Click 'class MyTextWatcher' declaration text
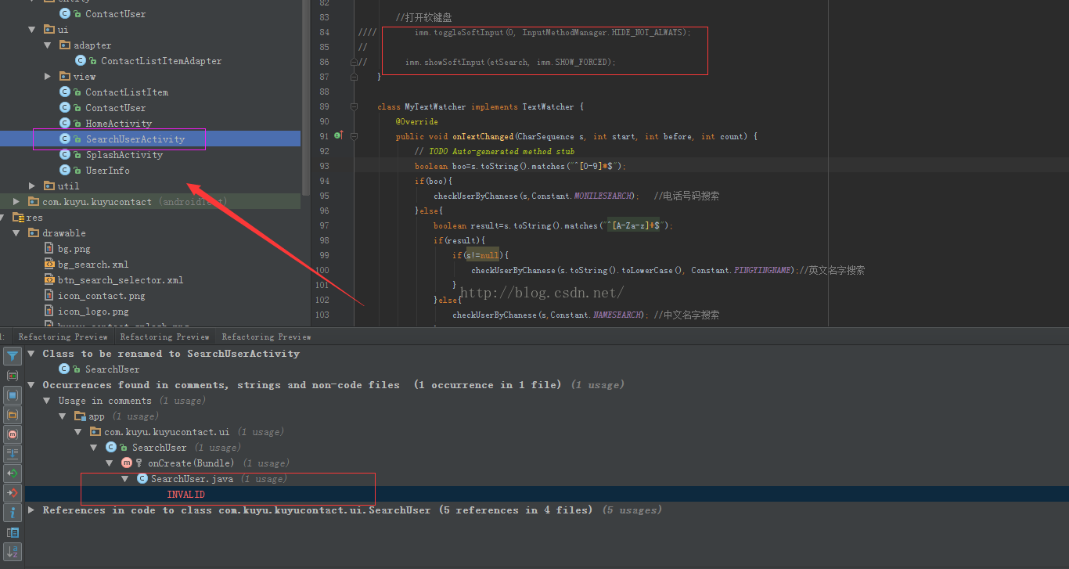The height and width of the screenshot is (569, 1069). click(x=421, y=106)
